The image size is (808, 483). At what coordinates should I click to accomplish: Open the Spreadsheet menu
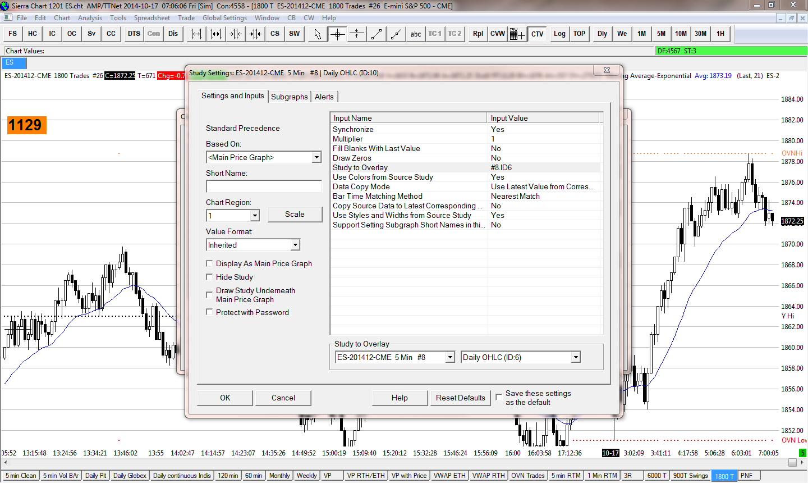(x=152, y=18)
